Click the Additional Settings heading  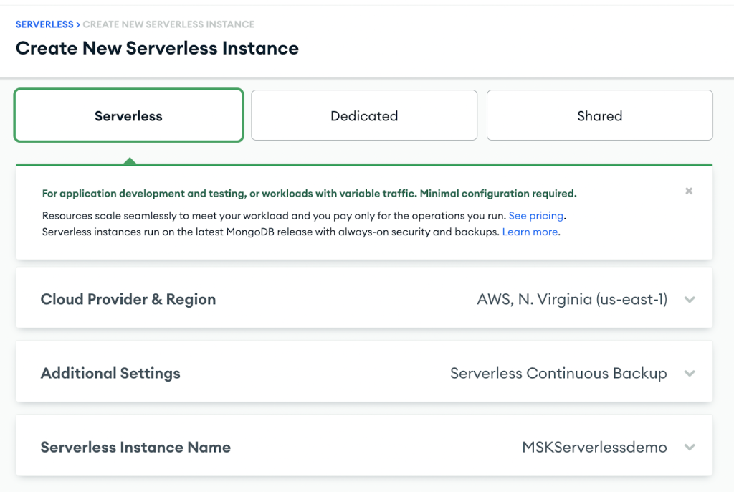(110, 373)
